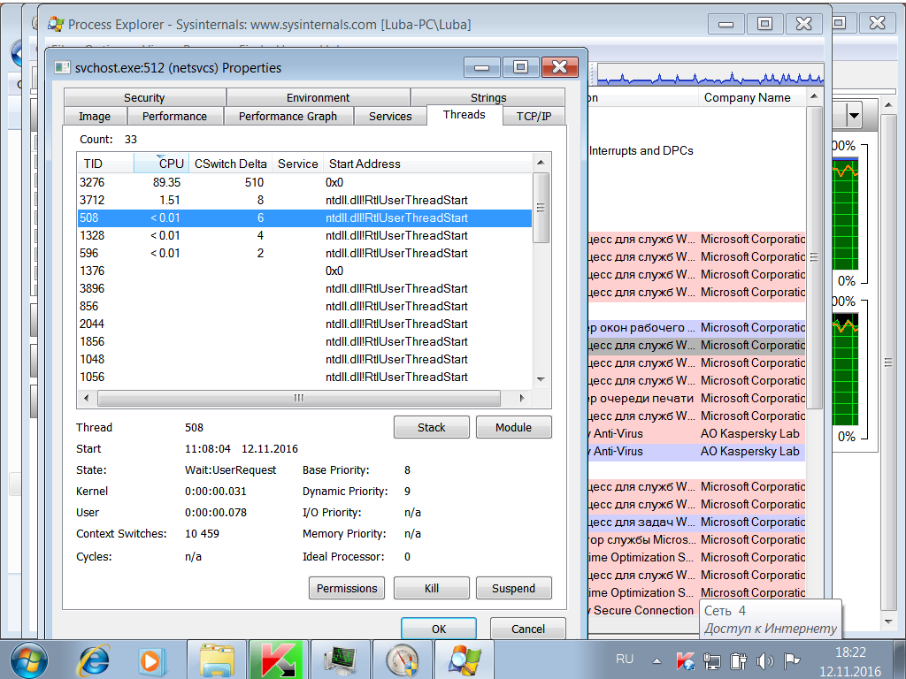Open the Performance Graph tab
The image size is (906, 679).
tap(288, 116)
